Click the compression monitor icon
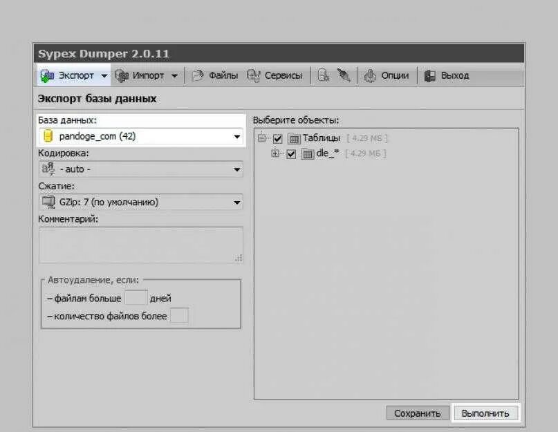The width and height of the screenshot is (558, 432). point(48,202)
